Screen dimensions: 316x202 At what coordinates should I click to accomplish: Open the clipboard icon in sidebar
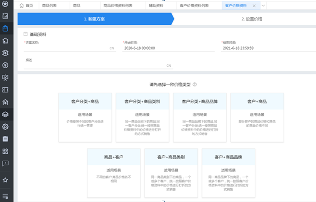pos(5,139)
